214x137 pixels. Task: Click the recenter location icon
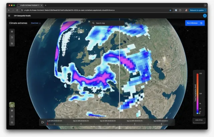tap(12, 110)
